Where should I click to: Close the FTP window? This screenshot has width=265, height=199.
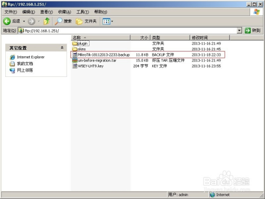click(260, 4)
